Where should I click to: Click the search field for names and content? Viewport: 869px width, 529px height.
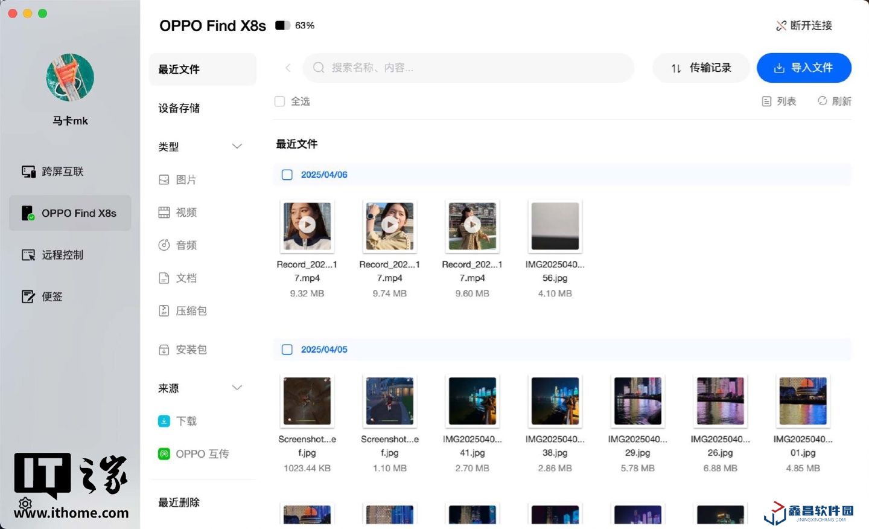[x=471, y=68]
